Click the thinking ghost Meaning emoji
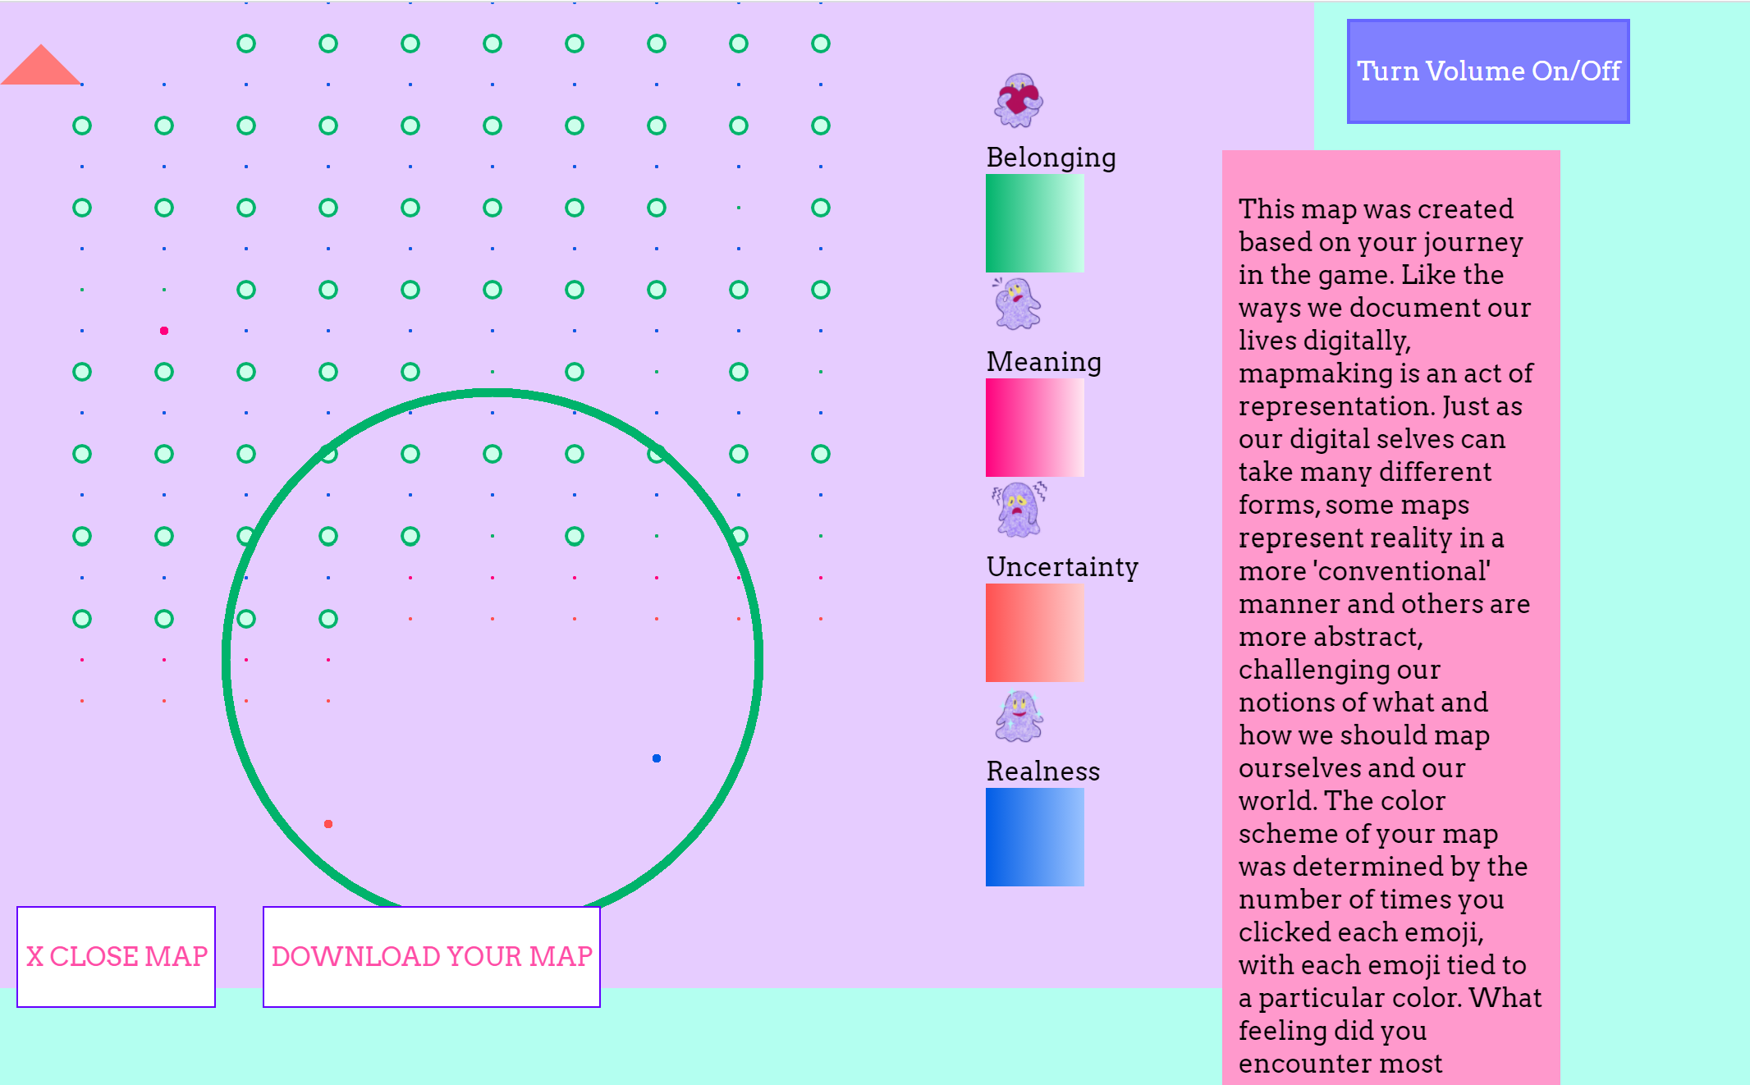 click(x=1018, y=304)
